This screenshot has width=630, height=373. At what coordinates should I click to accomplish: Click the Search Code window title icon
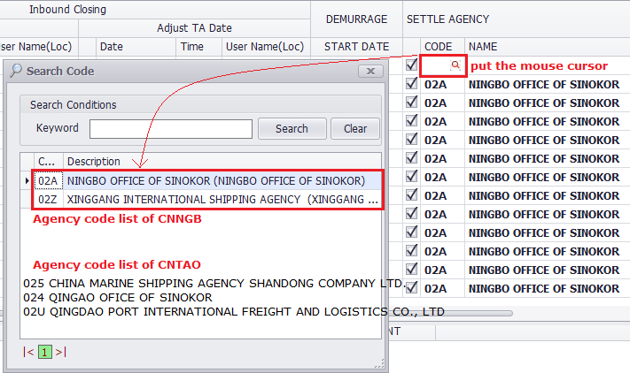pyautogui.click(x=16, y=71)
